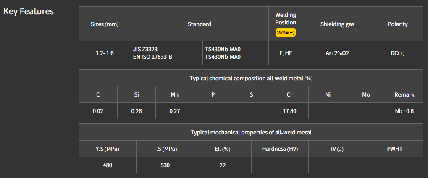Click the Typical chemical composition table title
Screen dimensions: 428x178
click(251, 78)
